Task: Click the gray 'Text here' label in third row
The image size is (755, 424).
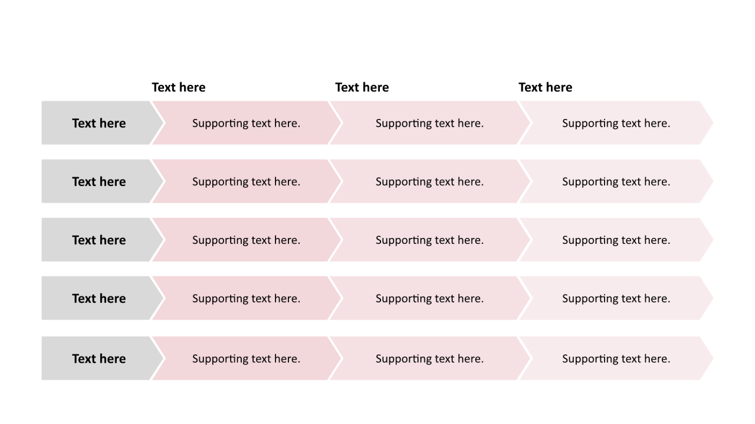Action: click(99, 240)
